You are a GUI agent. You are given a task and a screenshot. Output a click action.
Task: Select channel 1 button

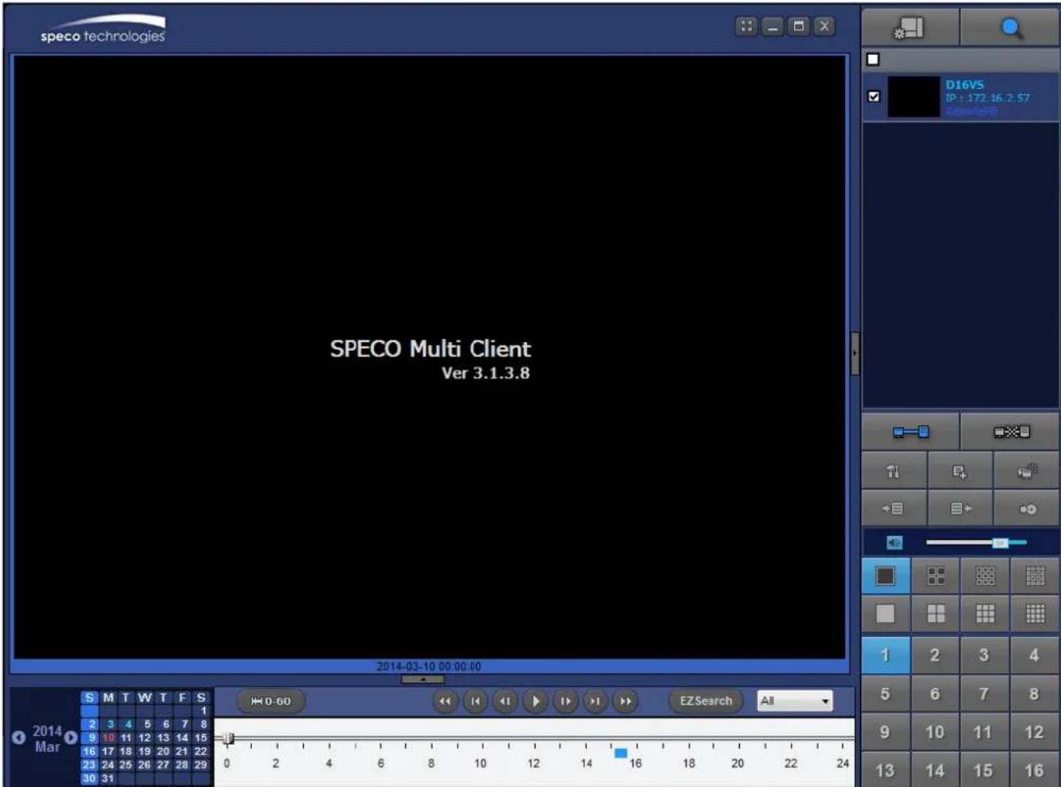[x=885, y=655]
